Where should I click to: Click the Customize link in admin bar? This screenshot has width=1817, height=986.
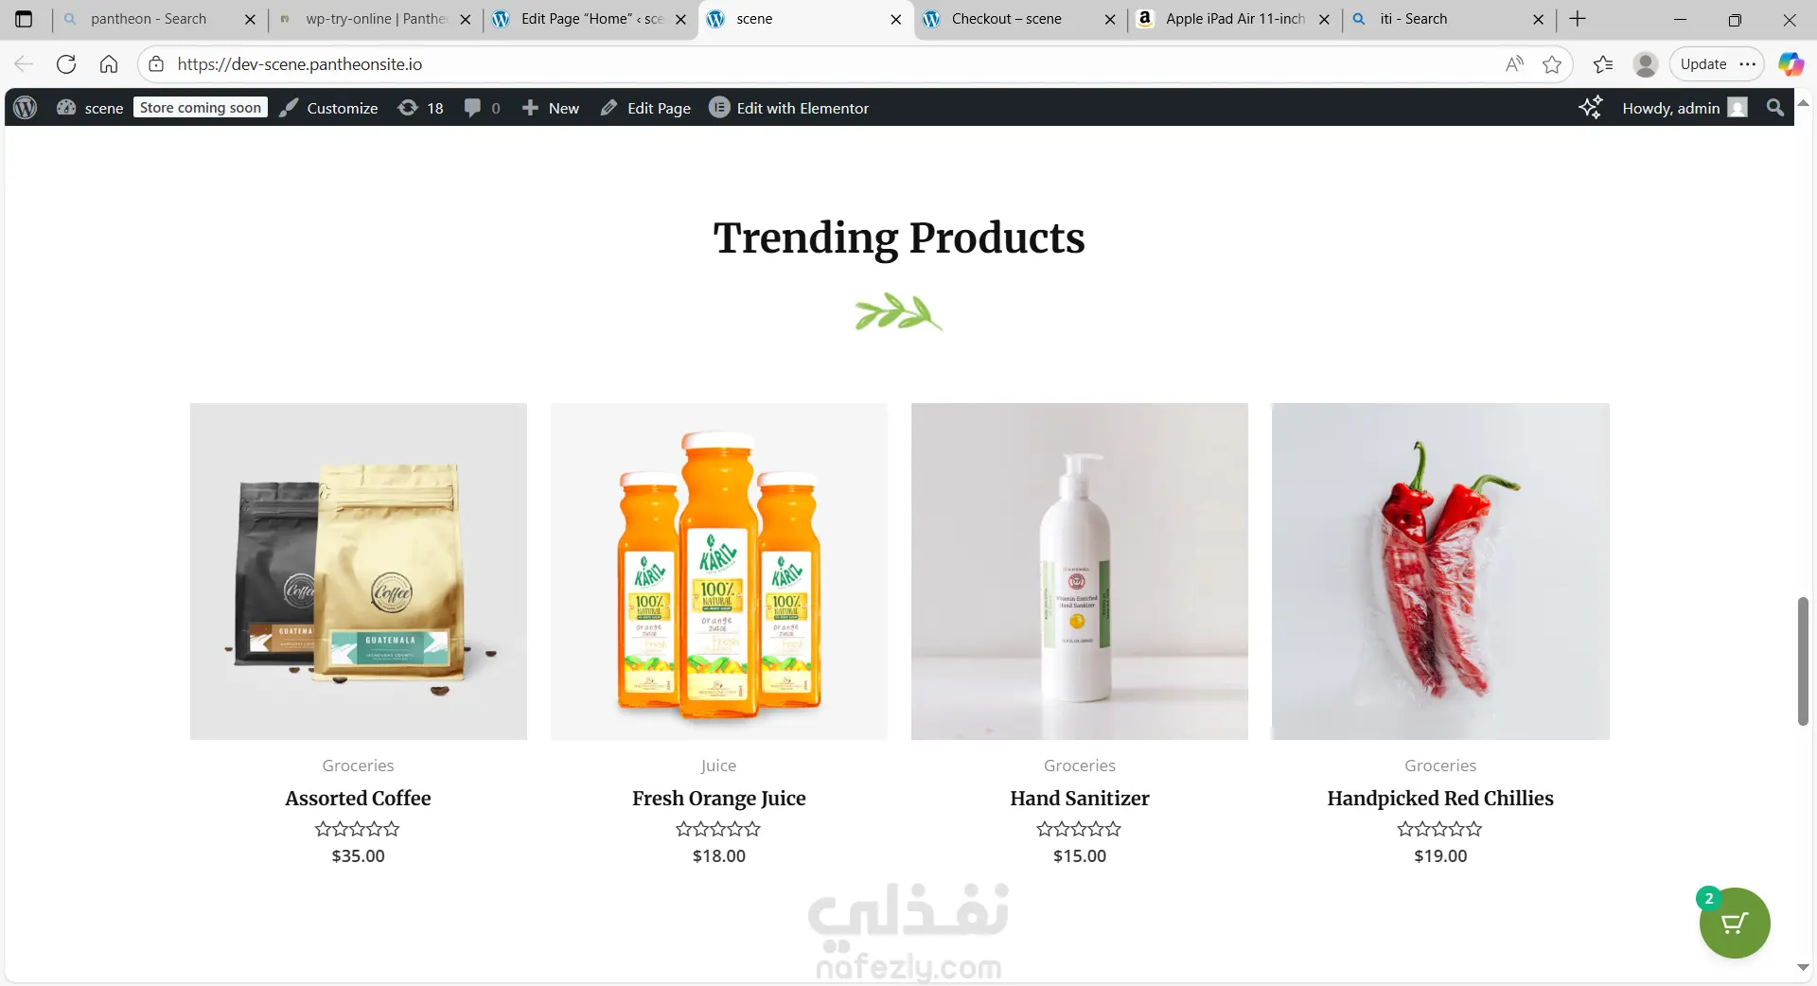[x=329, y=108]
